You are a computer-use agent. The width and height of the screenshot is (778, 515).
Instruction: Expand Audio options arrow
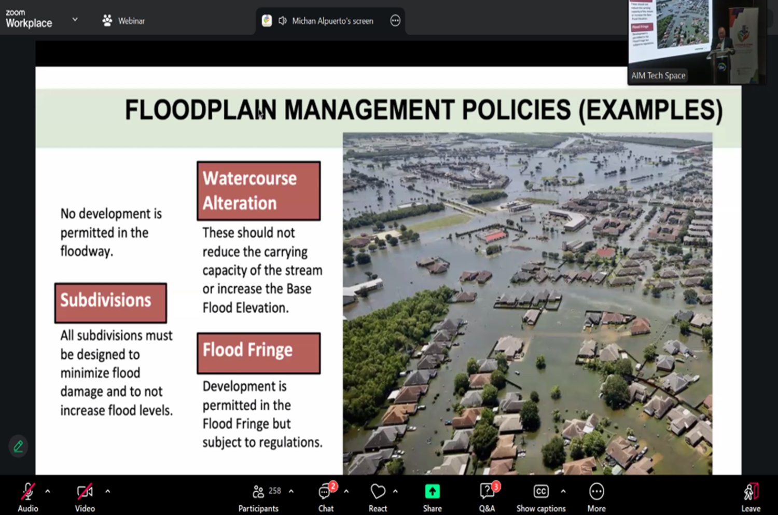(48, 491)
